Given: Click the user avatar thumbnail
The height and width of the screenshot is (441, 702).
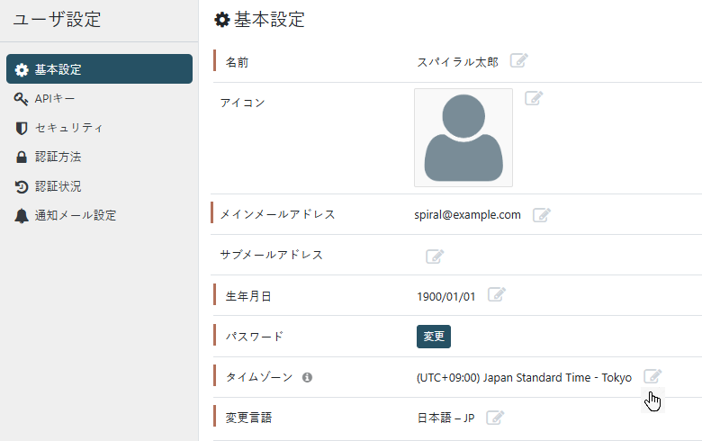Looking at the screenshot, I should 463,138.
